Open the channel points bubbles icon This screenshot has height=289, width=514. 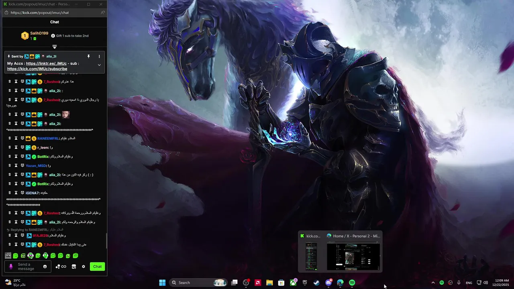[x=61, y=267]
